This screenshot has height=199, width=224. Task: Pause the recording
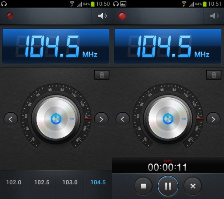coord(168,186)
